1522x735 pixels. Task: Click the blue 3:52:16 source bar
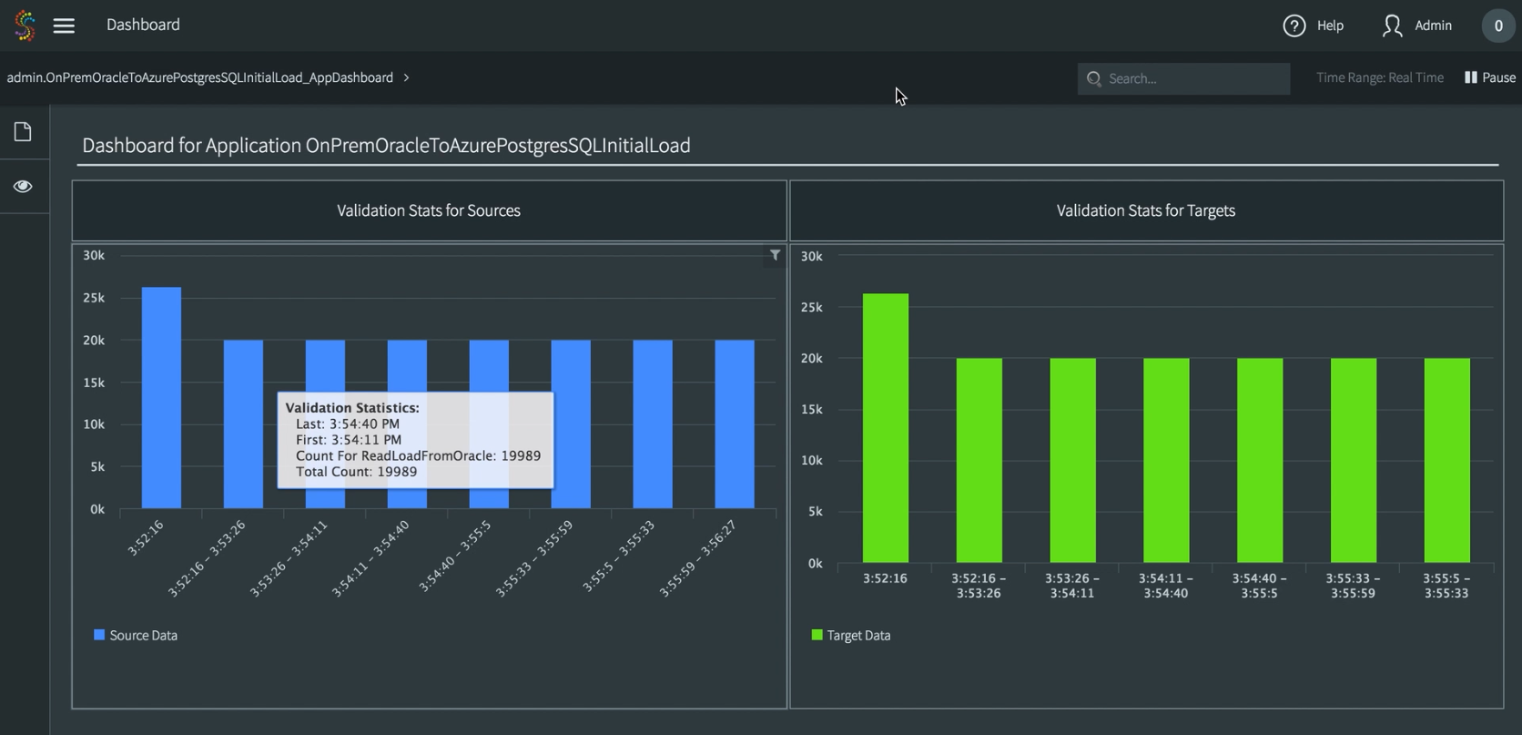(x=161, y=398)
